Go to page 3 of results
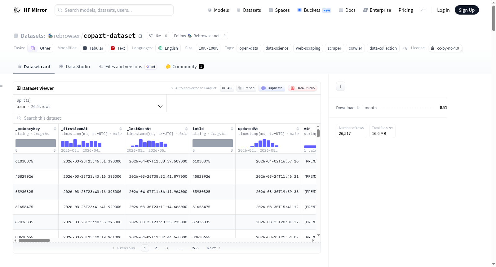This screenshot has width=496, height=267. coord(167,248)
